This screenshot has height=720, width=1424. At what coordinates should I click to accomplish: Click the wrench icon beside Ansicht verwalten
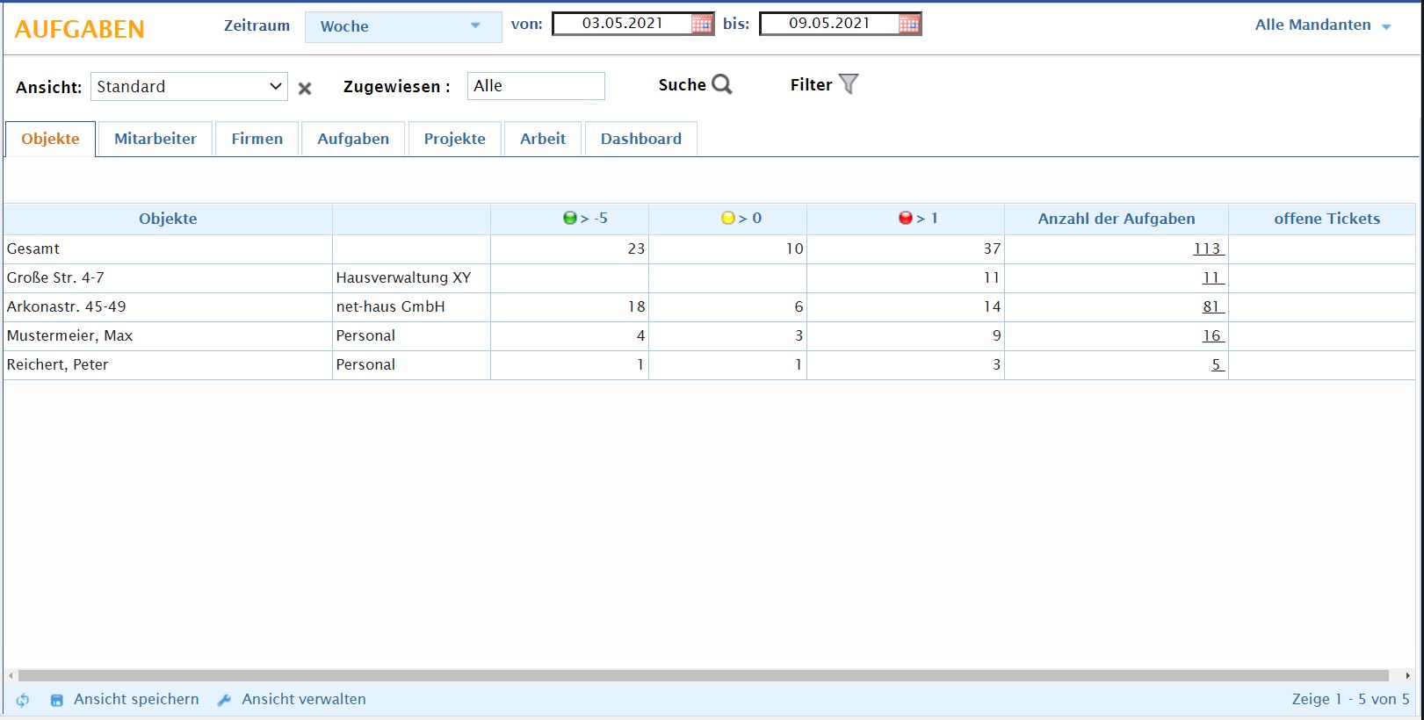coord(224,700)
